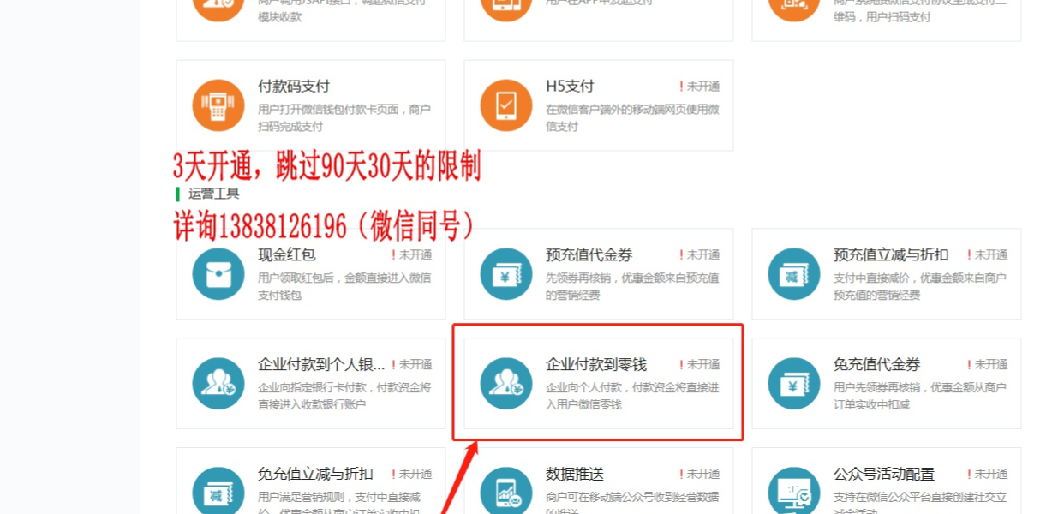Click the 现金红包 red envelope icon
The height and width of the screenshot is (514, 1064).
coord(218,274)
